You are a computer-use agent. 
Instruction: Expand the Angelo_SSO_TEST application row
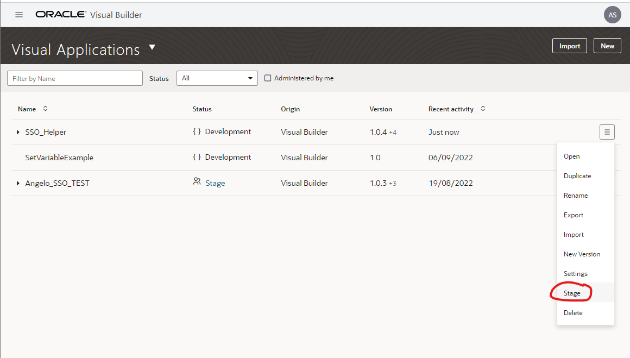click(18, 183)
